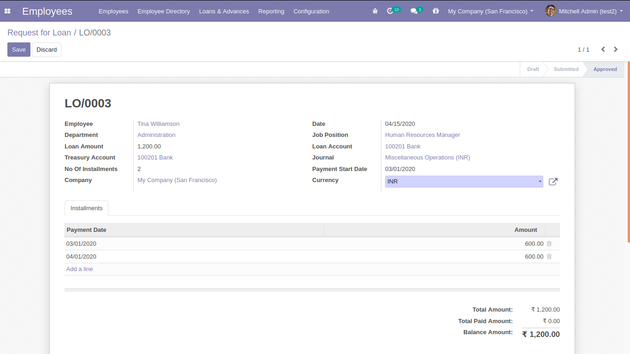630x354 pixels.
Task: Click the gift icon in the navbar
Action: [x=436, y=11]
